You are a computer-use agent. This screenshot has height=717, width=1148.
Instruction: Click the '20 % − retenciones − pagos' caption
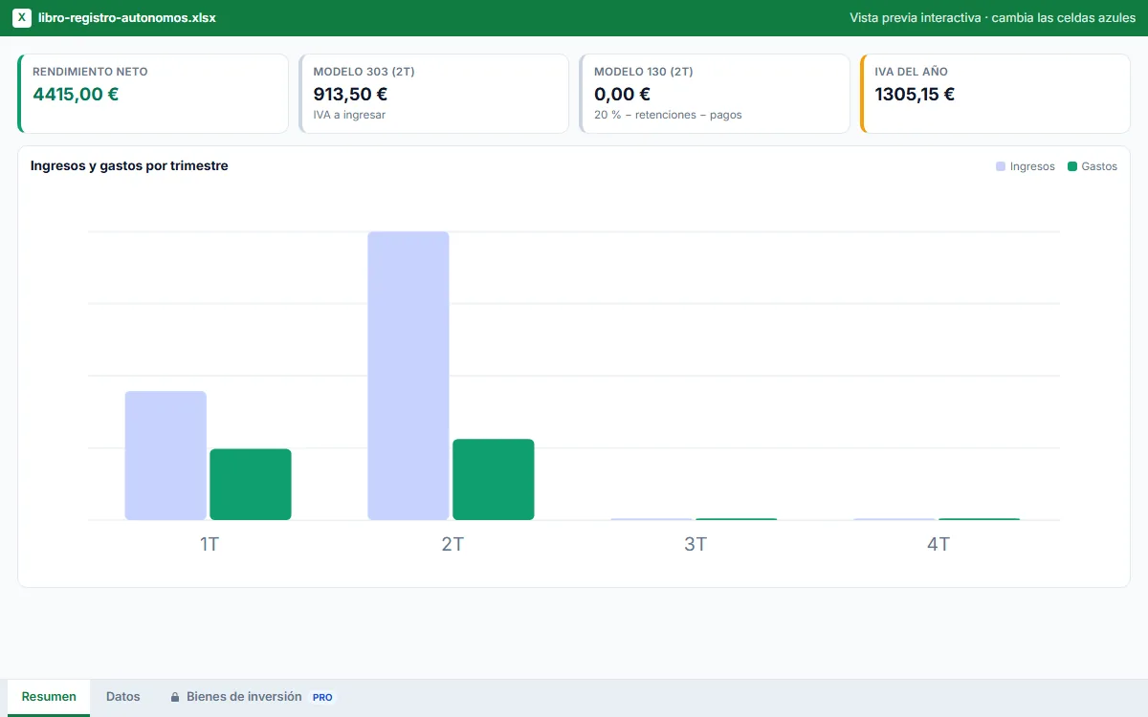click(x=668, y=115)
